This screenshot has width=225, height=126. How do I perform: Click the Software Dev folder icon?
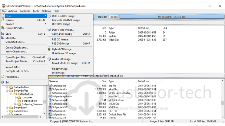[x=11, y=111]
